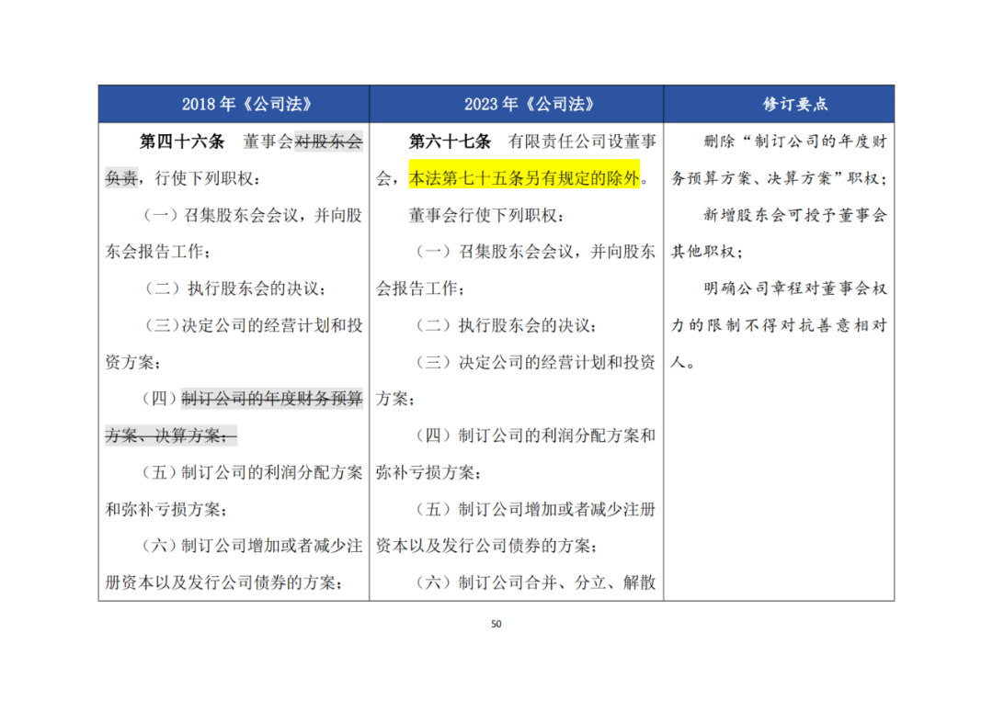Click the line '(四)制订公司的利润分配方案和' in the 2023 column

pyautogui.click(x=534, y=435)
